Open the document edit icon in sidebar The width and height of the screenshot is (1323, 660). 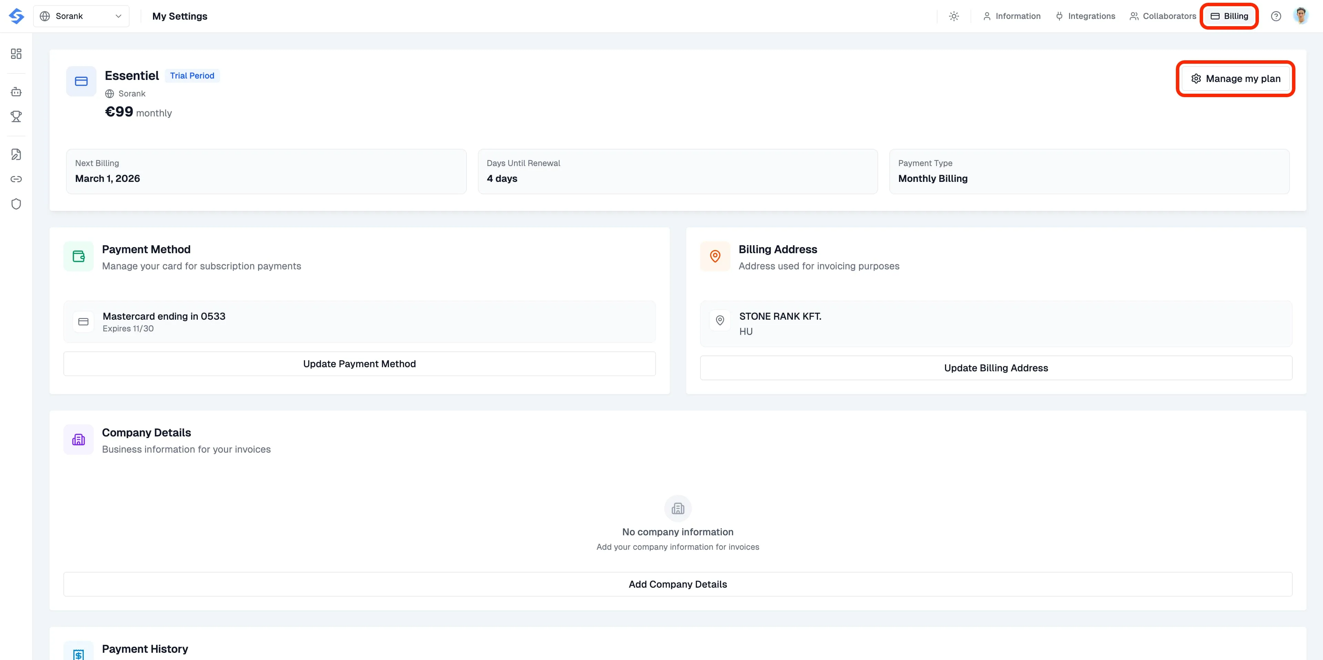(x=17, y=155)
